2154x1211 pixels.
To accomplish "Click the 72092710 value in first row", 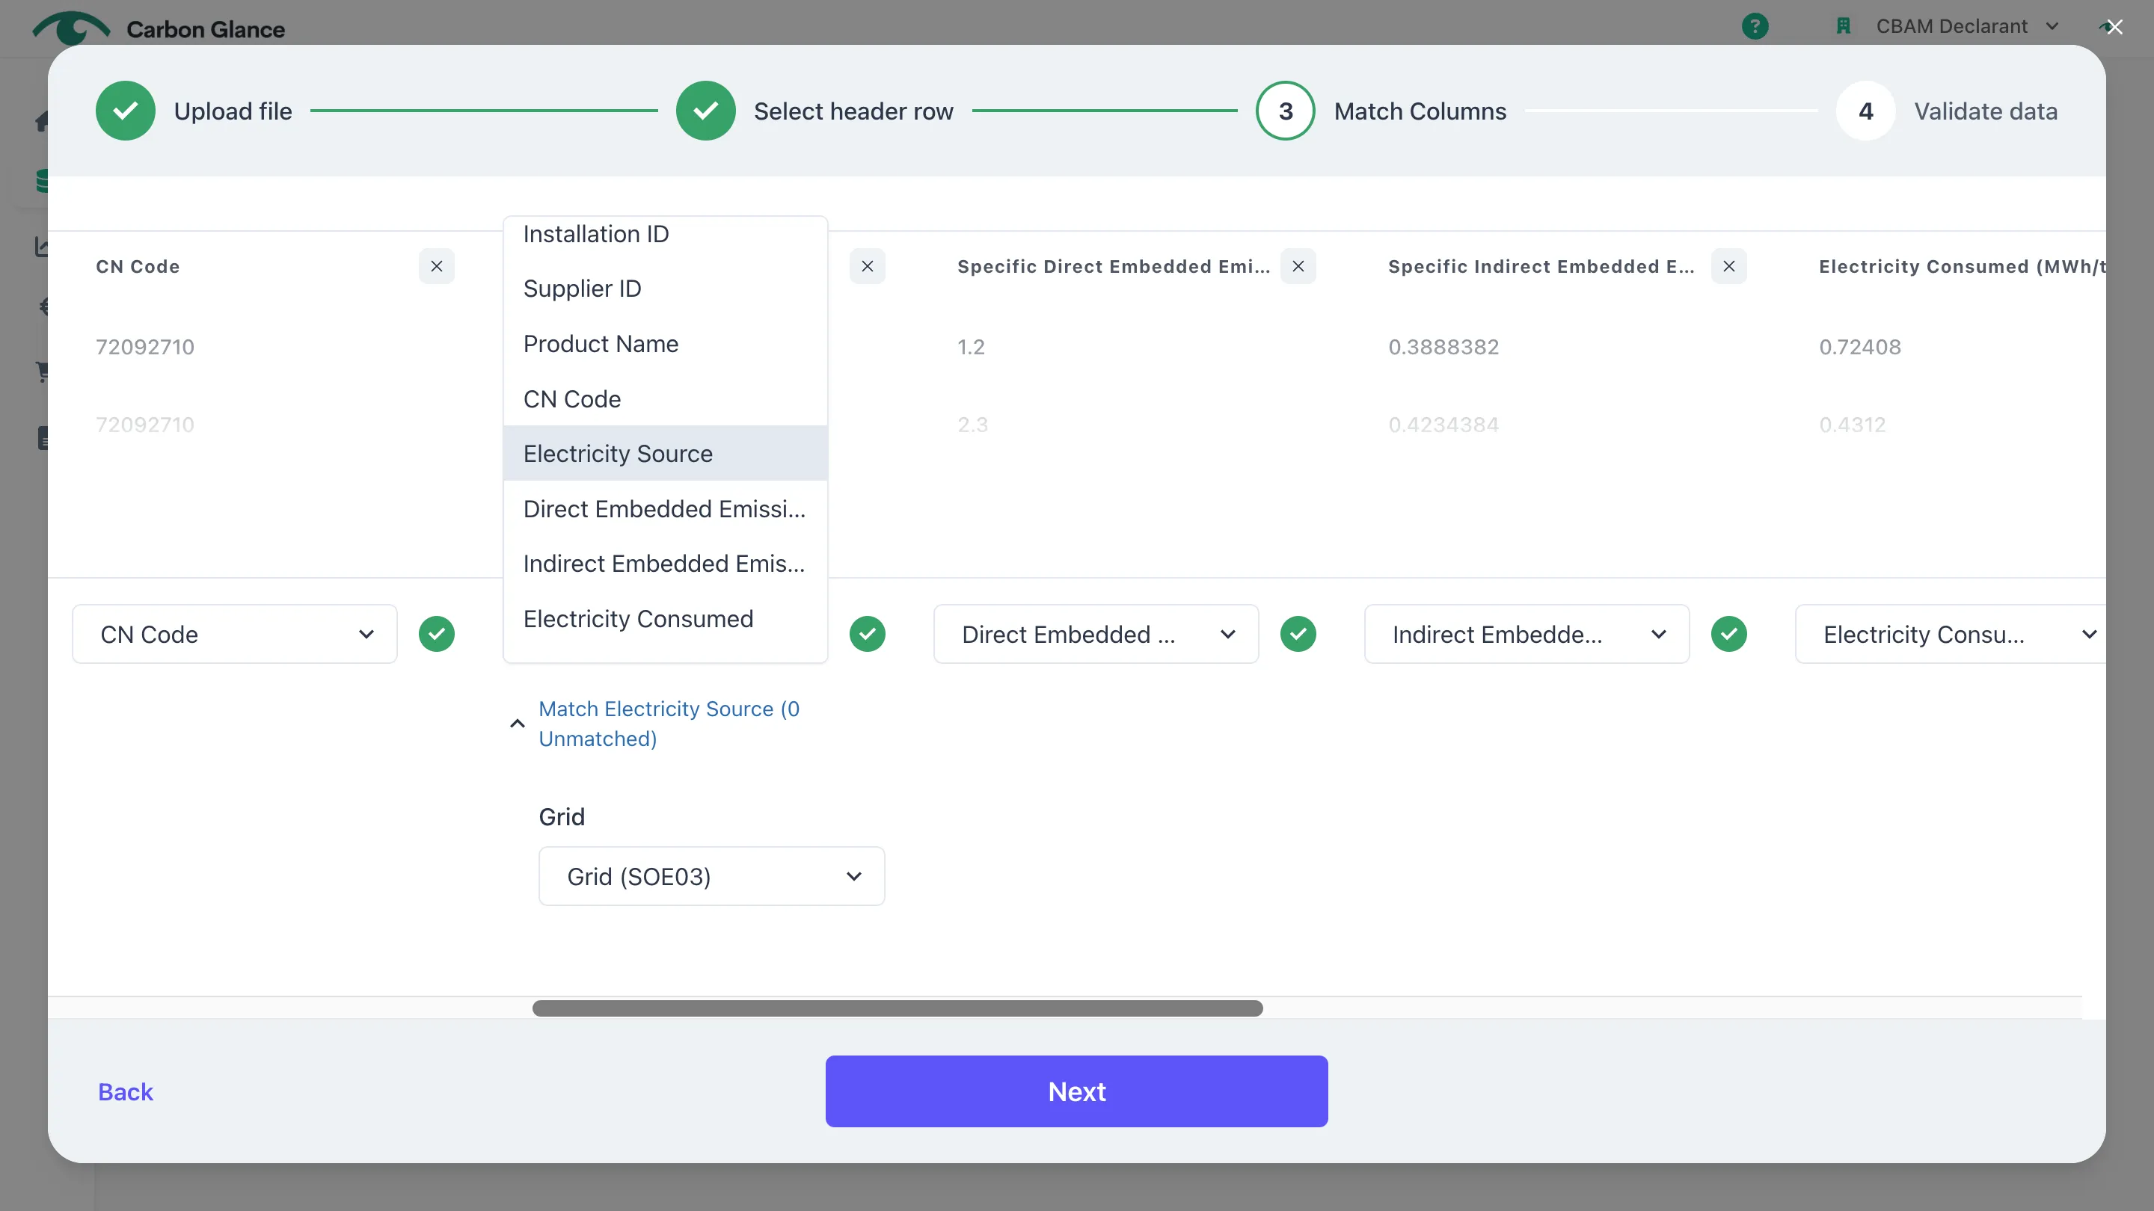I will coord(144,347).
